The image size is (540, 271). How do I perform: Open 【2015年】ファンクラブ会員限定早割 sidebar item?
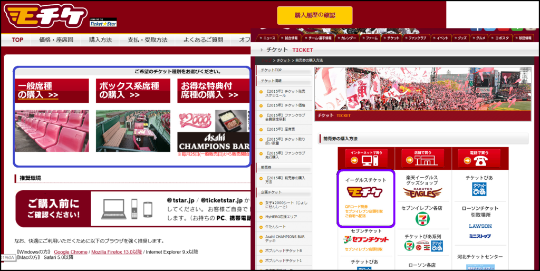click(283, 118)
